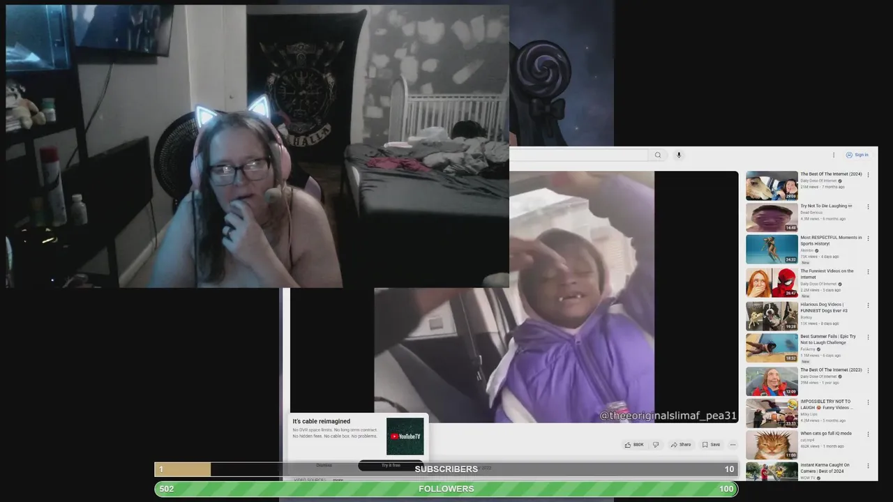Open options menu for Best Summer Fails
Screen dimensions: 893x502
click(868, 337)
